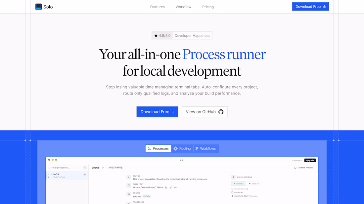Click the red macOS close dot in Solo window

point(49,160)
